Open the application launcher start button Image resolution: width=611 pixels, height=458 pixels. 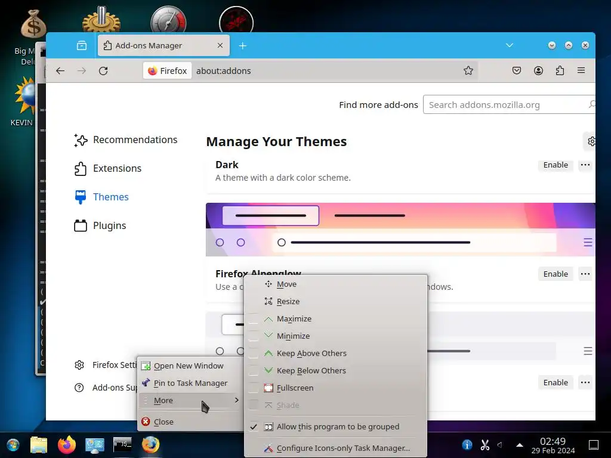(13, 445)
